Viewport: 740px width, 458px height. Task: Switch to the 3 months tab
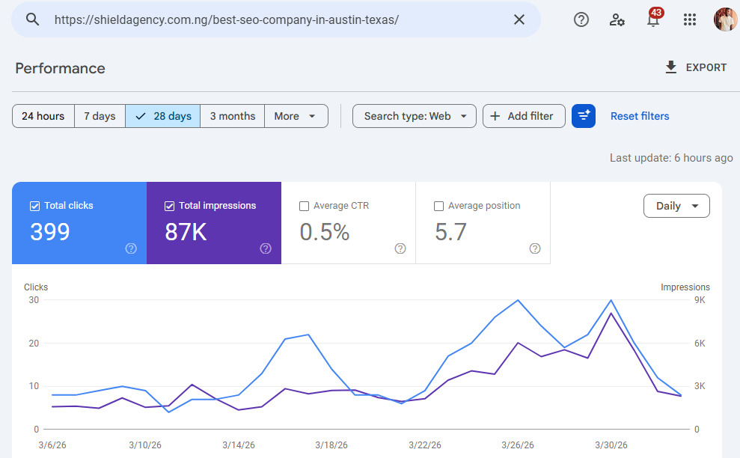coord(232,116)
